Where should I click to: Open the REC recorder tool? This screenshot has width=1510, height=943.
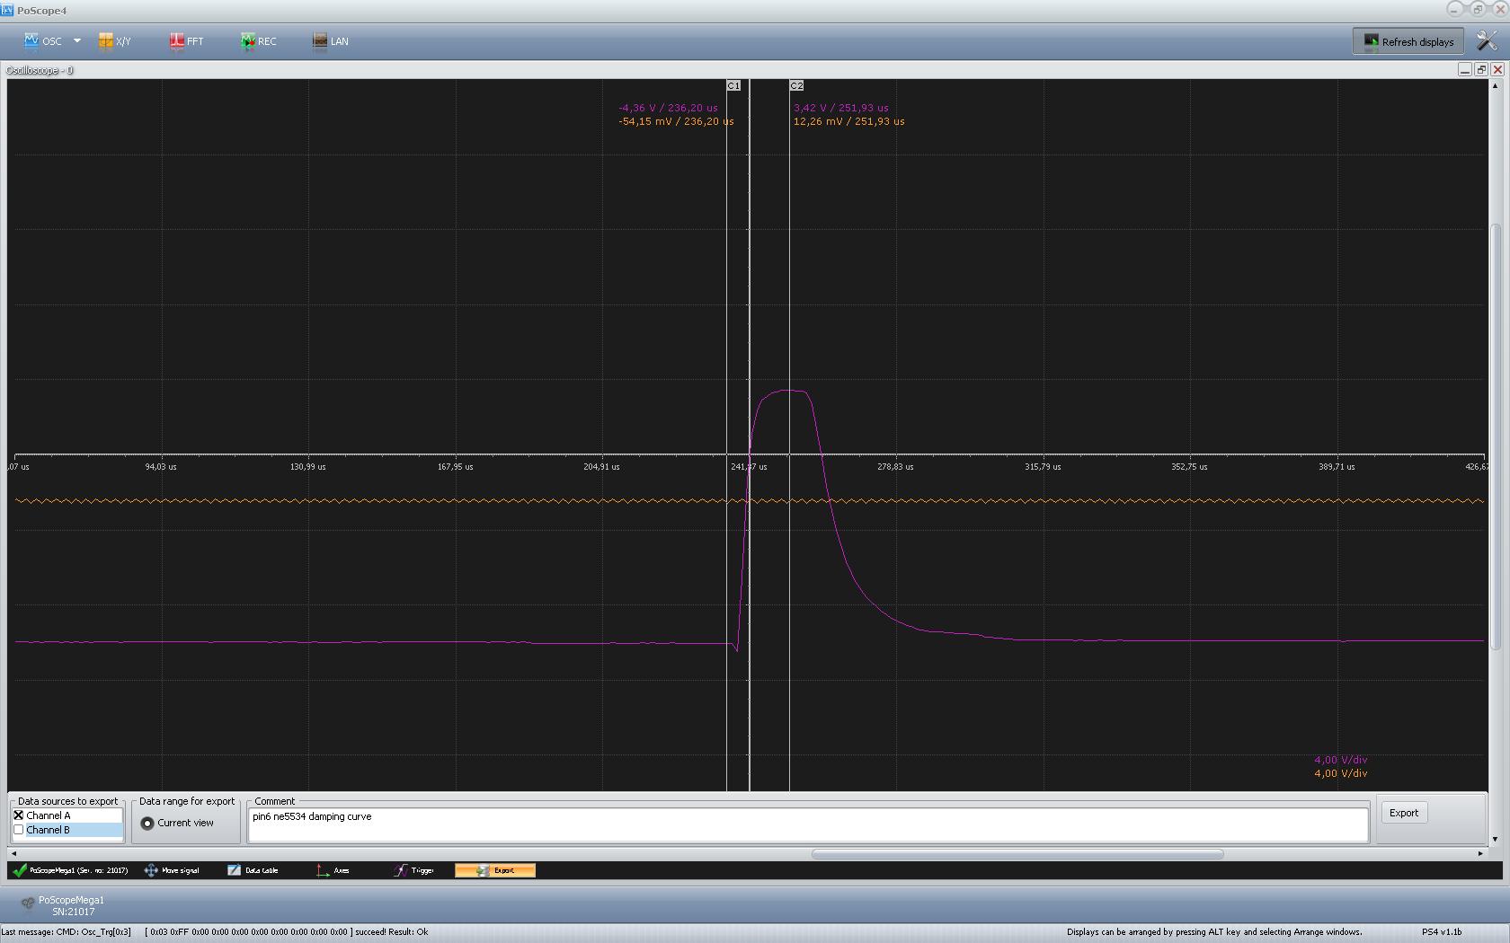(259, 41)
